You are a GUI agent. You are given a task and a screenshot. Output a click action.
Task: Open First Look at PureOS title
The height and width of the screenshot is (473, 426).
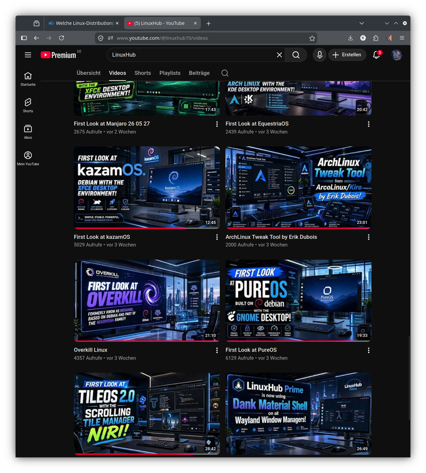click(251, 350)
